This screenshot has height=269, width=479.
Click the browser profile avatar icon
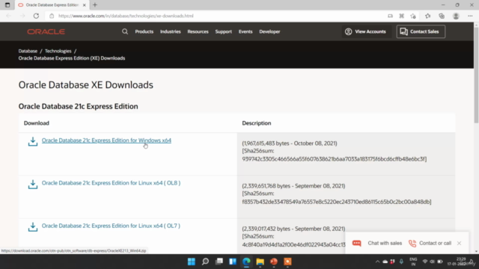456,16
